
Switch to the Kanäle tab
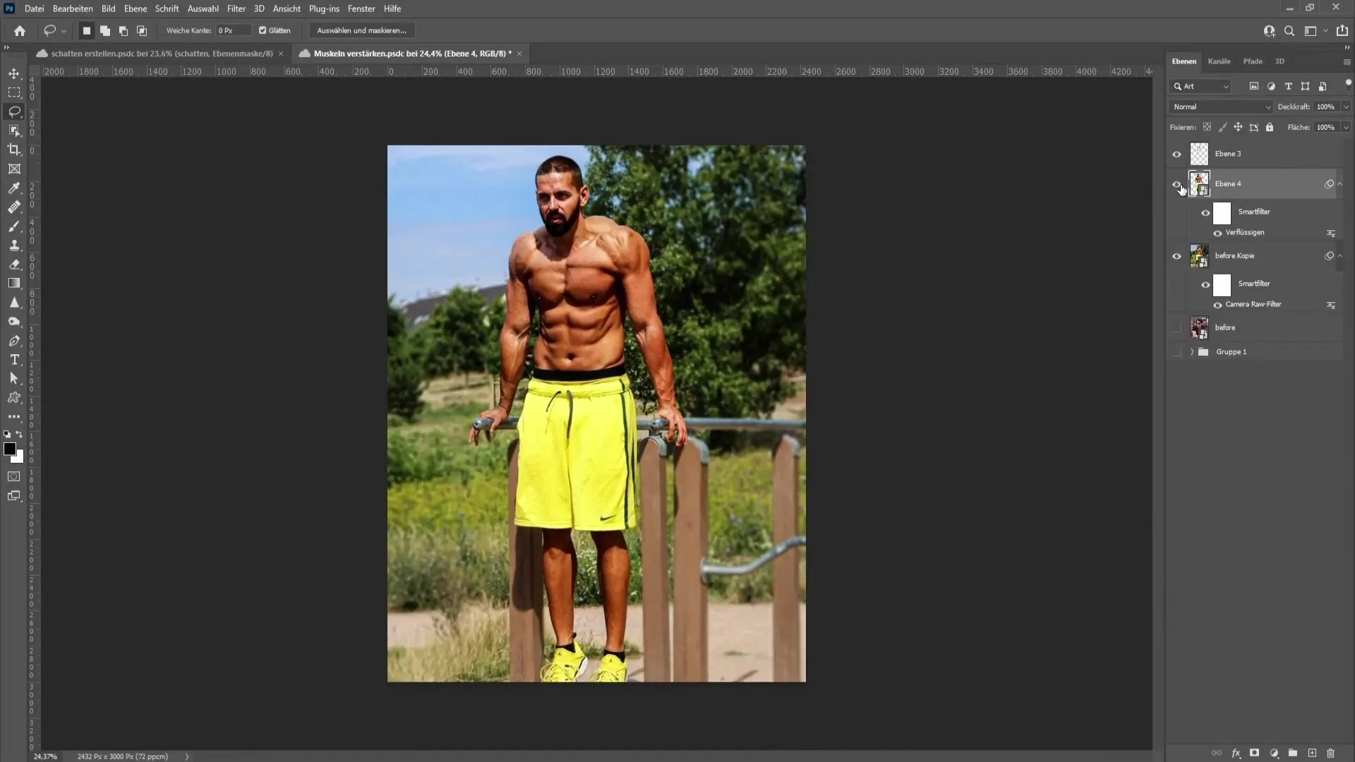click(1219, 61)
